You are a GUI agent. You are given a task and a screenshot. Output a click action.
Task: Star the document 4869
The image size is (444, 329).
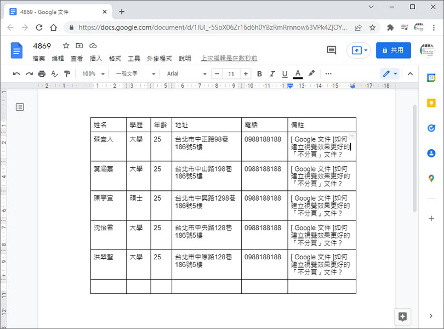[x=66, y=46]
